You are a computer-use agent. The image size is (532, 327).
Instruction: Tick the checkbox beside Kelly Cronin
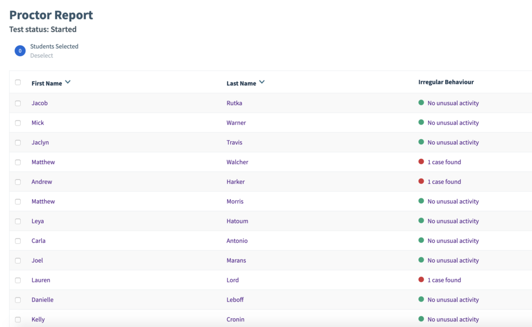point(18,320)
